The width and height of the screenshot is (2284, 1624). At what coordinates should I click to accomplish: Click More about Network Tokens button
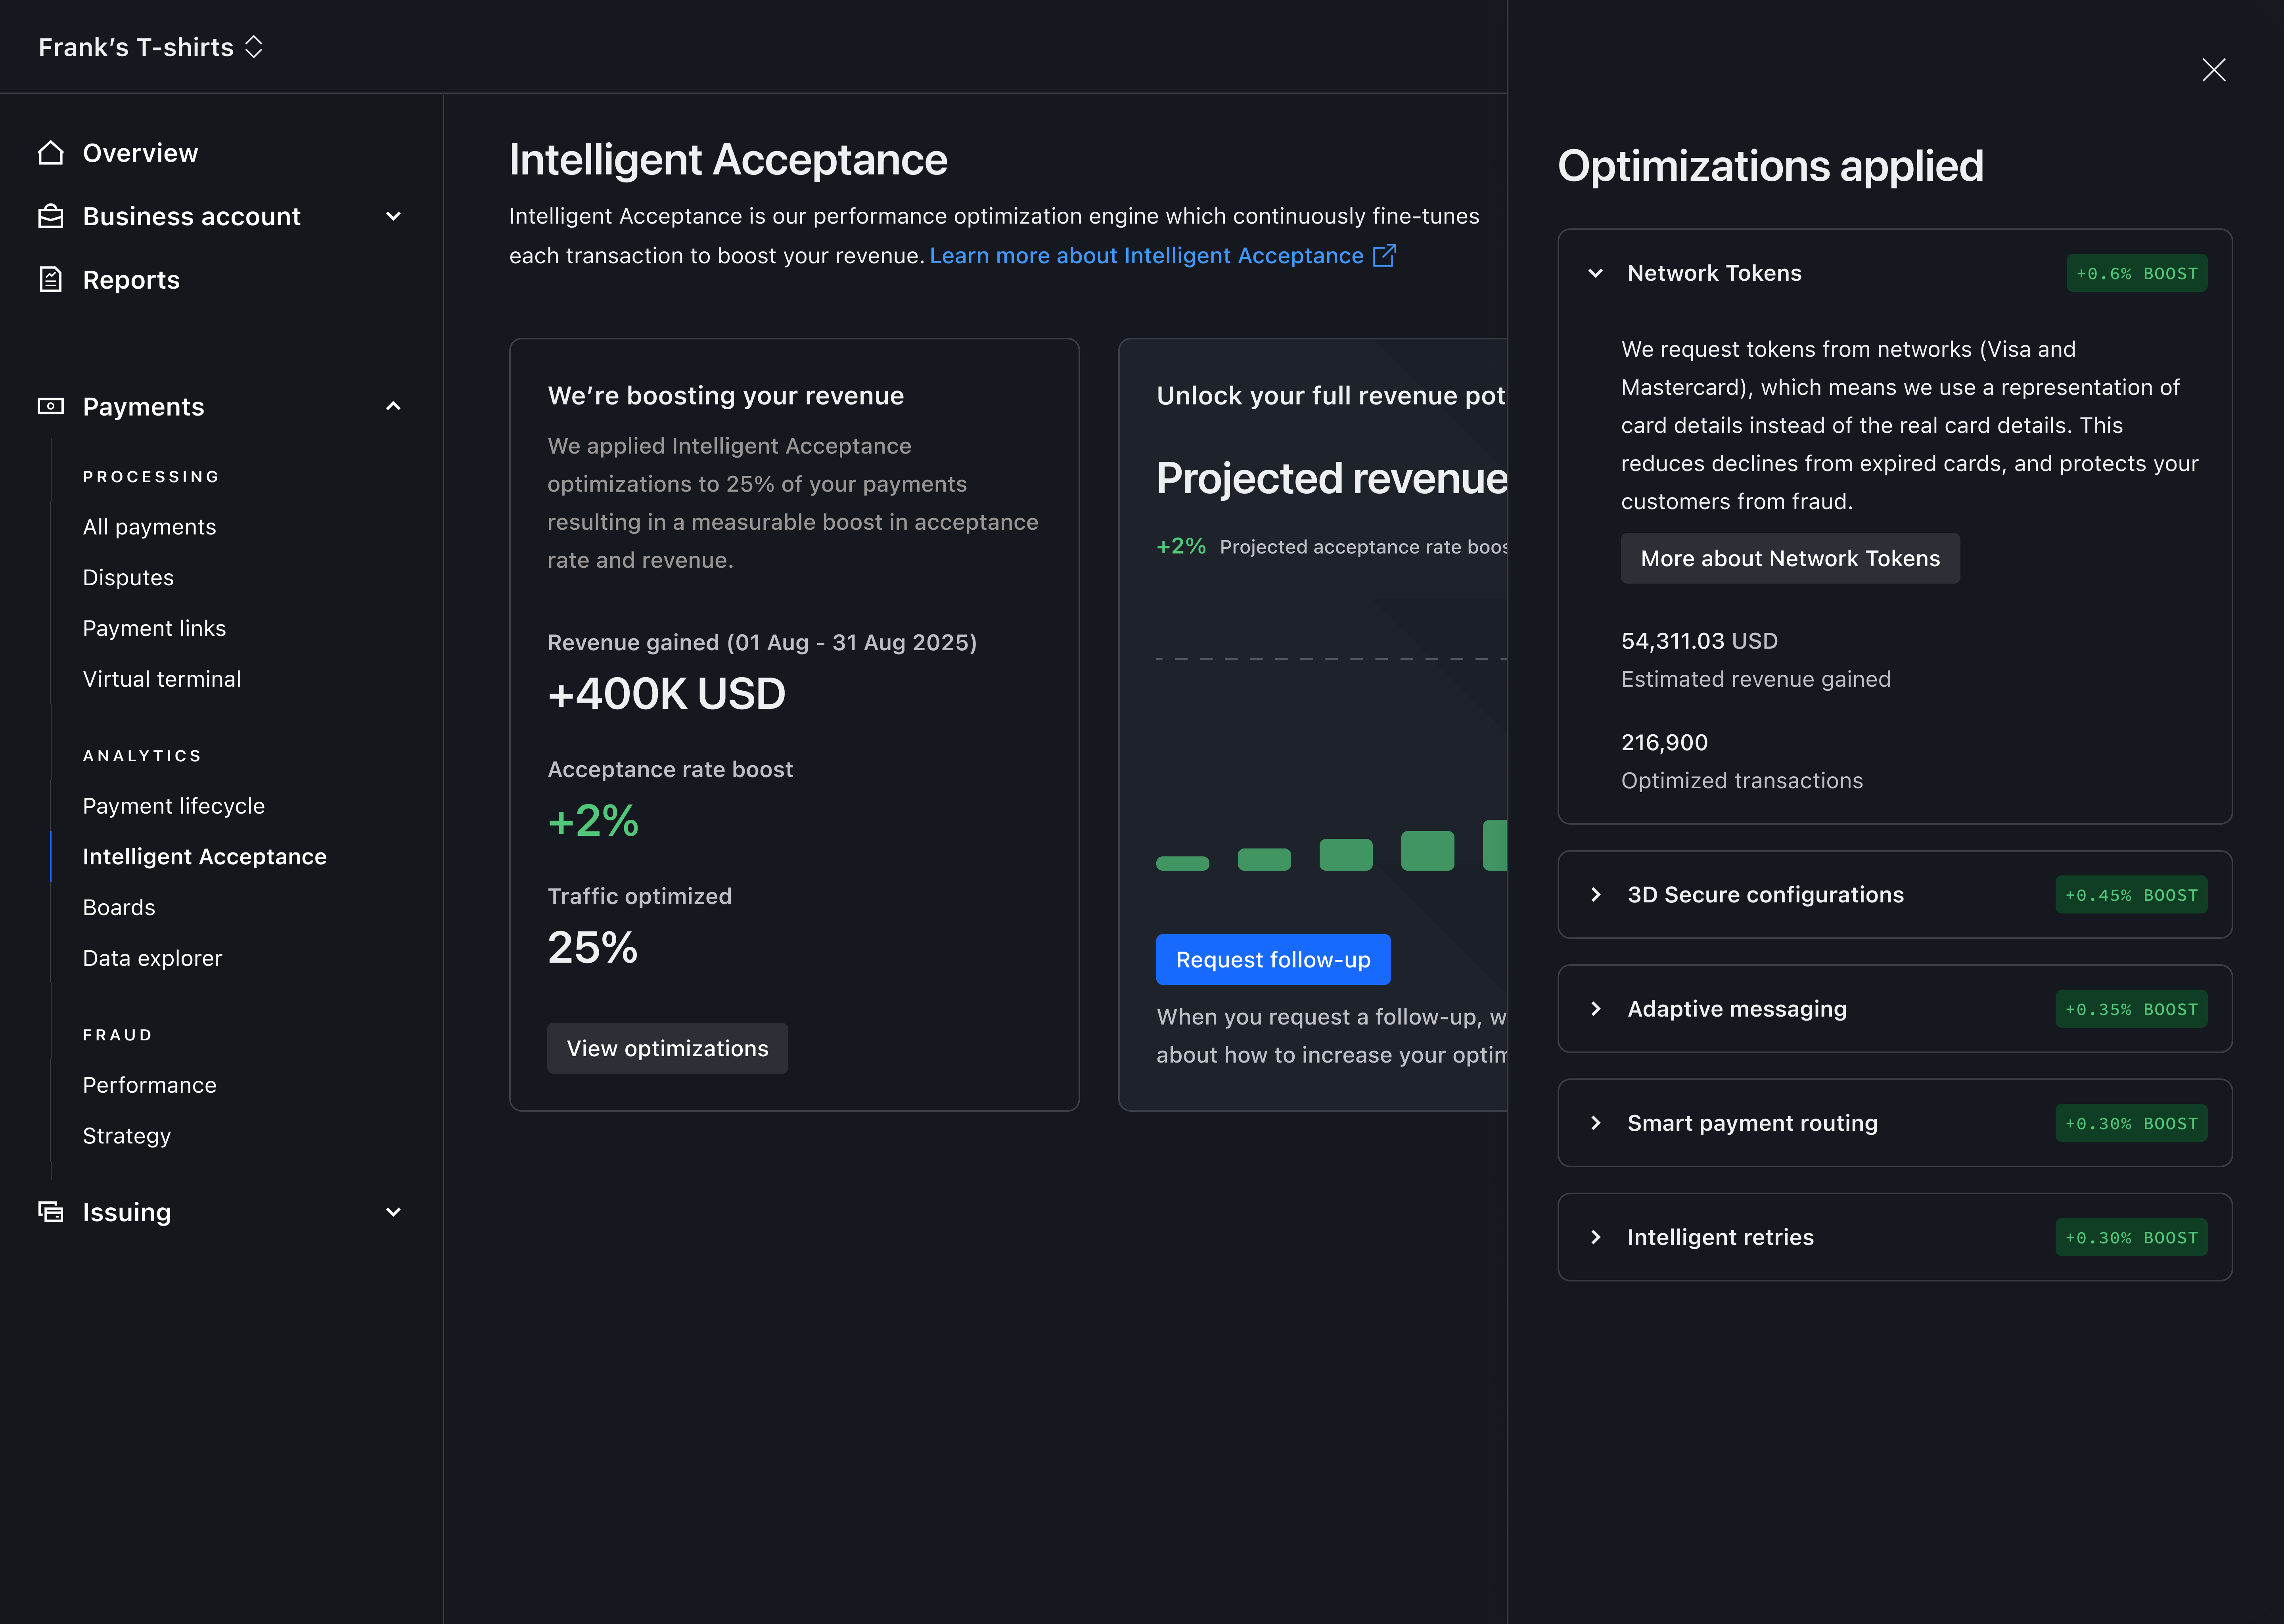click(x=1790, y=558)
